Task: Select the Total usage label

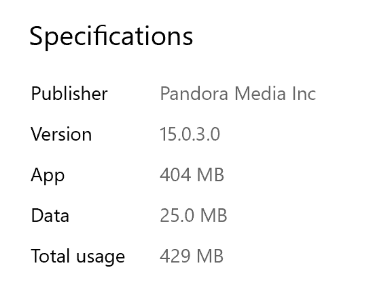Action: pyautogui.click(x=78, y=257)
